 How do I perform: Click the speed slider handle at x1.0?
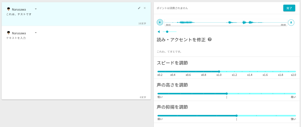click(219, 72)
